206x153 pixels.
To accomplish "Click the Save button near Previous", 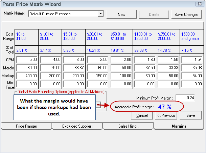I will tap(190, 115).
